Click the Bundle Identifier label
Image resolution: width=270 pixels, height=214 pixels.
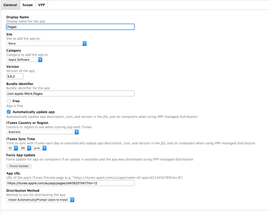[x=20, y=84]
